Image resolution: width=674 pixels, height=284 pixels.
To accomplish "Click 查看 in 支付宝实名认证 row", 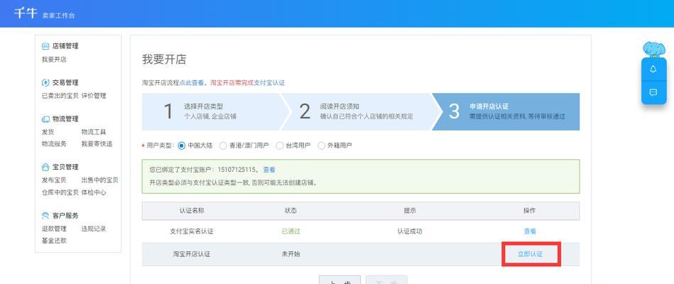I will pos(530,231).
